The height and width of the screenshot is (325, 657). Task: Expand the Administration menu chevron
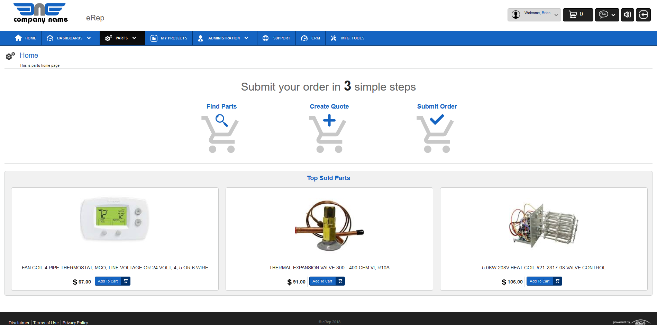246,38
